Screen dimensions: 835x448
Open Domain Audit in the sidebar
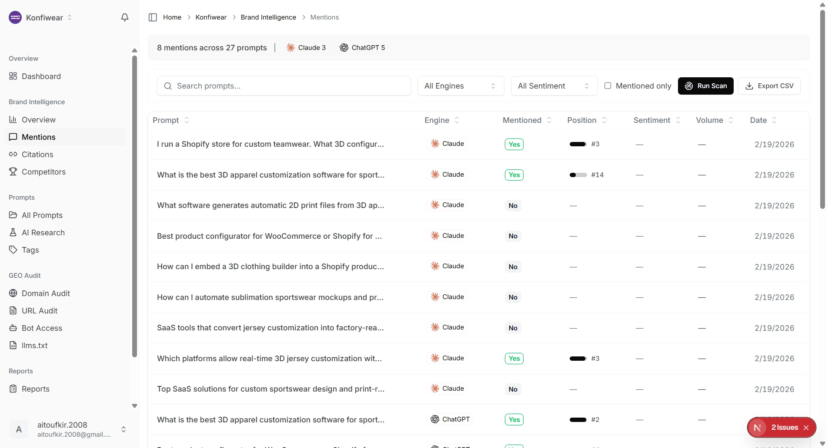click(x=65, y=293)
